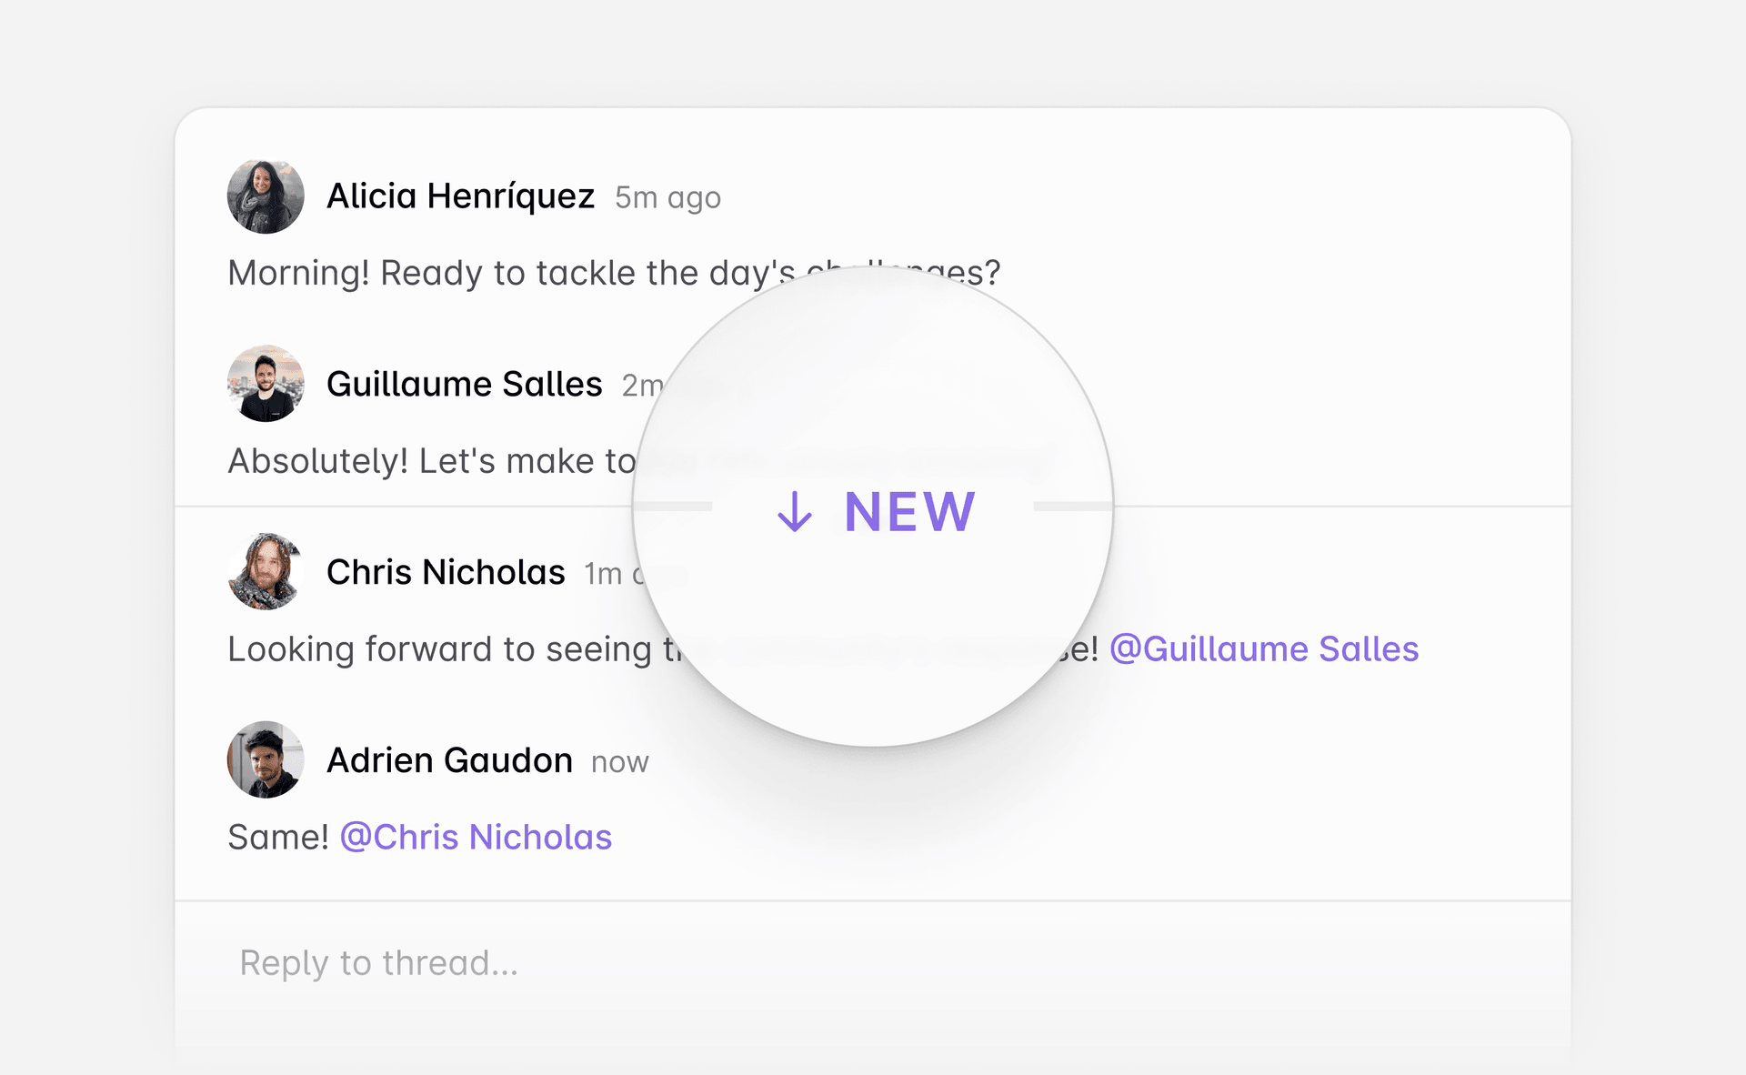Click the down arrow inside the NEW badge
Viewport: 1746px width, 1075px height.
pos(796,512)
